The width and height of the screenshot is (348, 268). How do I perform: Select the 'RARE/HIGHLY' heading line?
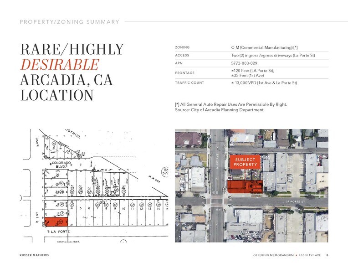coord(72,49)
